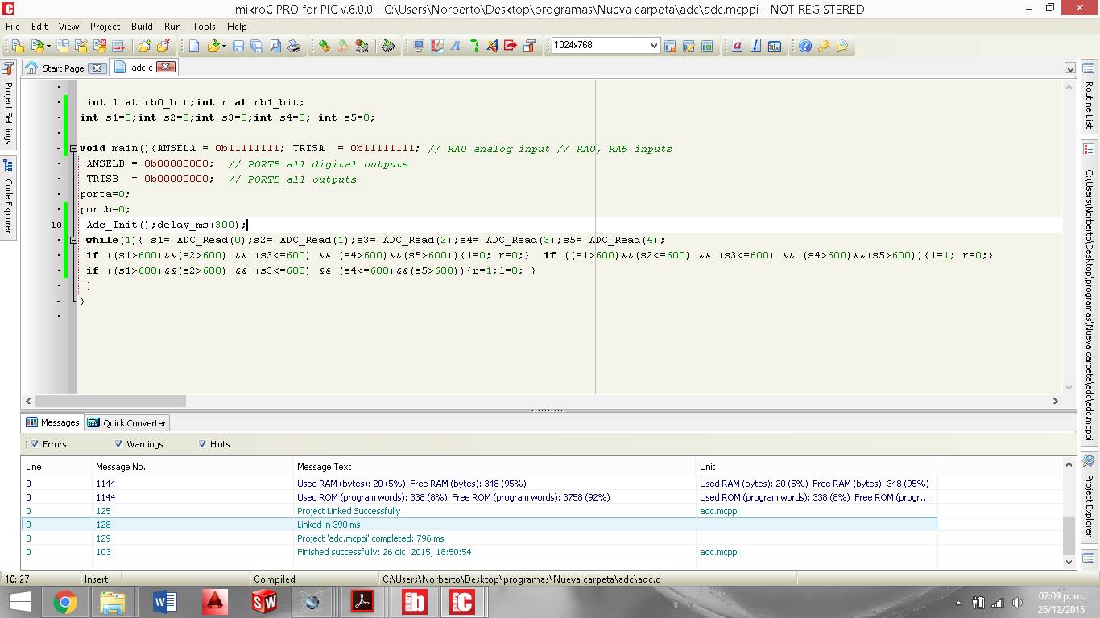Toggle the Warnings filter checkbox
The width and height of the screenshot is (1100, 618).
(118, 443)
